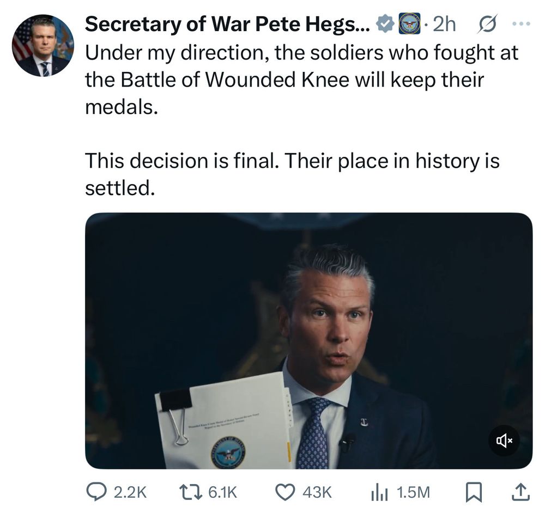Click the 2h timestamp link
This screenshot has height=513, width=545.
click(x=444, y=24)
